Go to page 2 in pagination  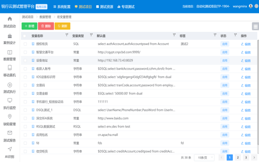pos(238,158)
